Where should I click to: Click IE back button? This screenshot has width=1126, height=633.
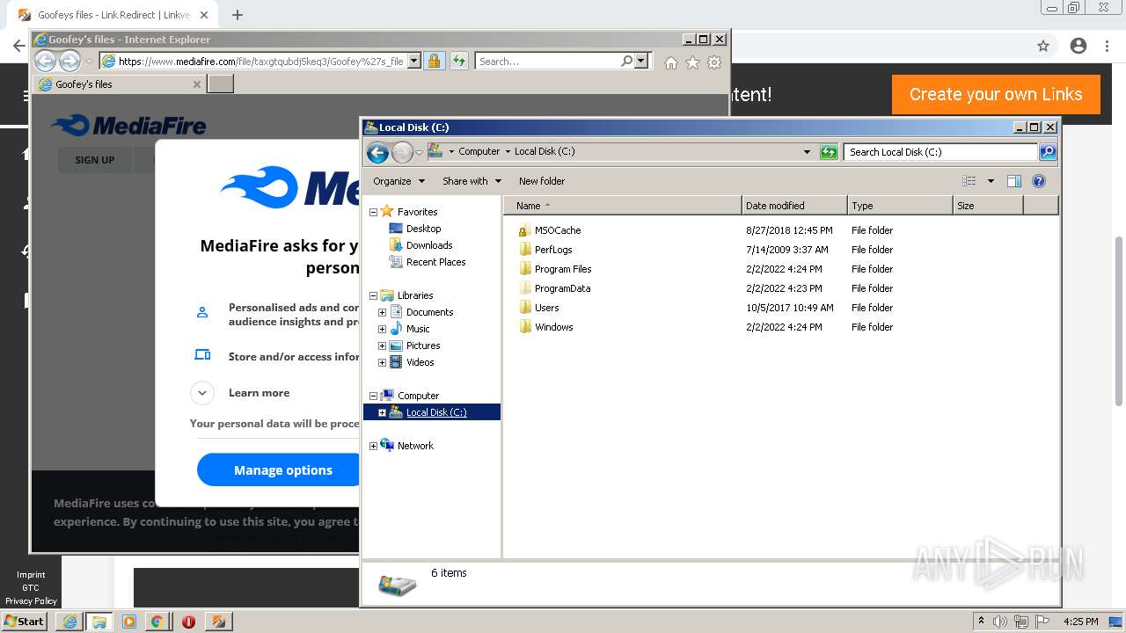tap(45, 61)
